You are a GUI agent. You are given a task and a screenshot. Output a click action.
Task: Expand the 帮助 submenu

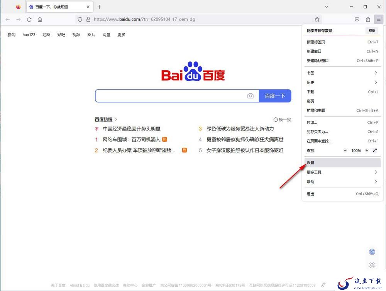click(x=342, y=182)
